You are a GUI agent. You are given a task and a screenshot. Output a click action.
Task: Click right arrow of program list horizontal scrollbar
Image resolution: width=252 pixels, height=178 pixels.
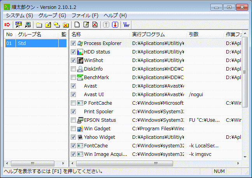click(x=239, y=163)
